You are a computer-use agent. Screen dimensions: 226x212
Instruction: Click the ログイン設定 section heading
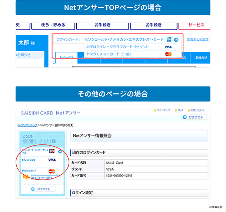[82, 193]
